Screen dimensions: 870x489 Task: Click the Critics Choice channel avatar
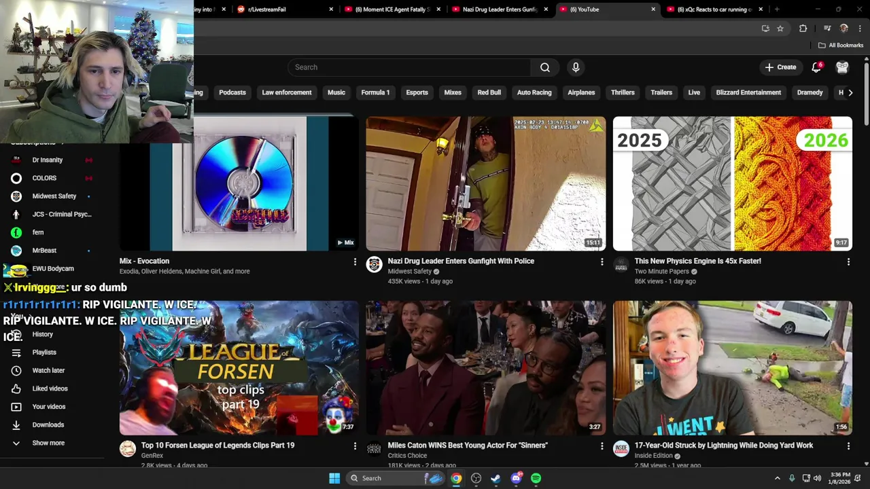375,449
